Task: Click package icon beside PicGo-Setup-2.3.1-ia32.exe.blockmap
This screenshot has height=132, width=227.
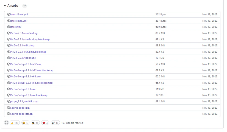Action: 9,71
